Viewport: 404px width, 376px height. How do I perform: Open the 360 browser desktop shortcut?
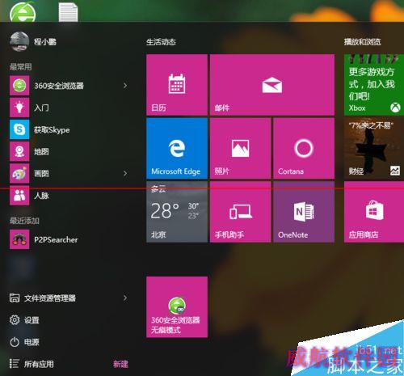(23, 11)
